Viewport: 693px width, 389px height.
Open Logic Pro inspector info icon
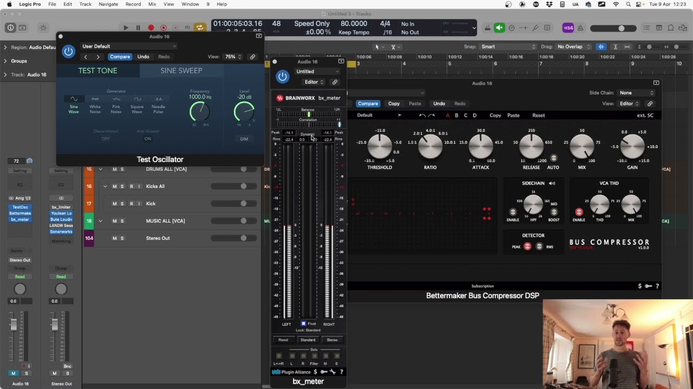click(10, 28)
